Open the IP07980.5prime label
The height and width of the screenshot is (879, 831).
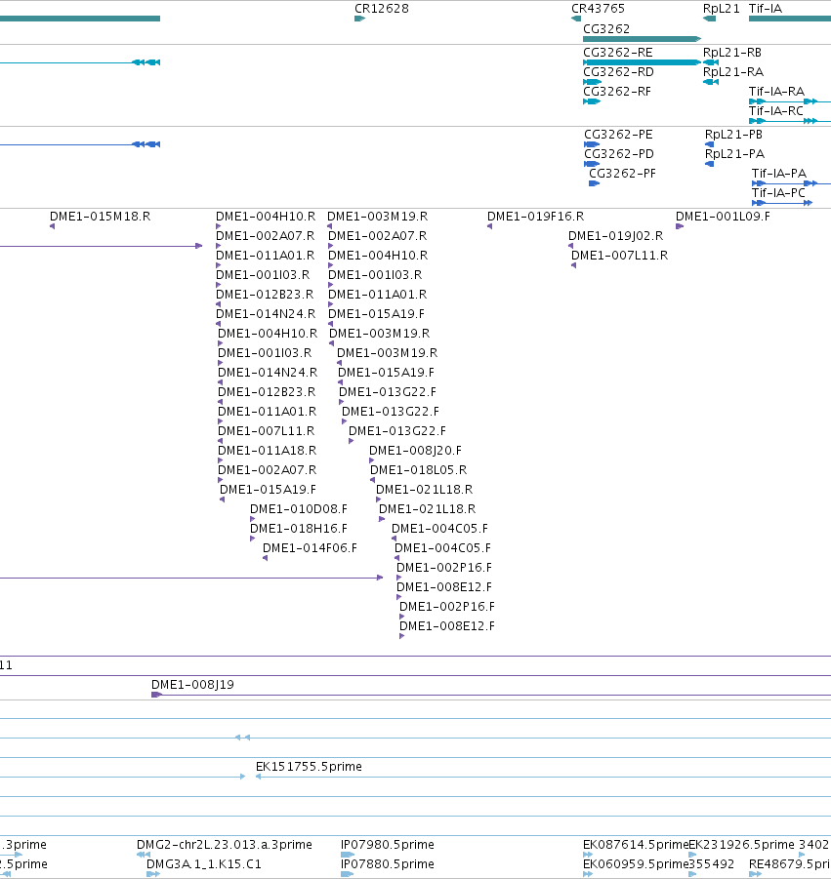click(x=387, y=845)
